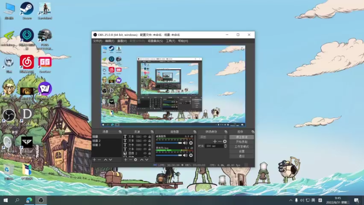Undock the 控件 controls panel
364x205 pixels.
point(253,132)
